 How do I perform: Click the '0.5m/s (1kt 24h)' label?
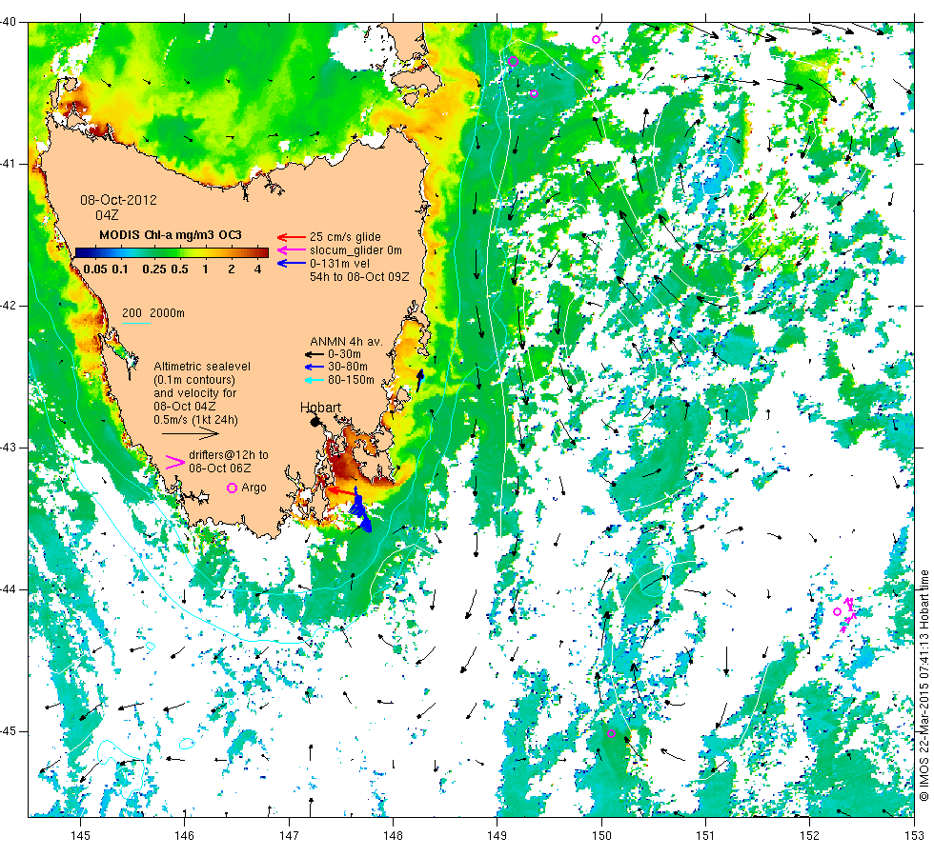pyautogui.click(x=196, y=420)
